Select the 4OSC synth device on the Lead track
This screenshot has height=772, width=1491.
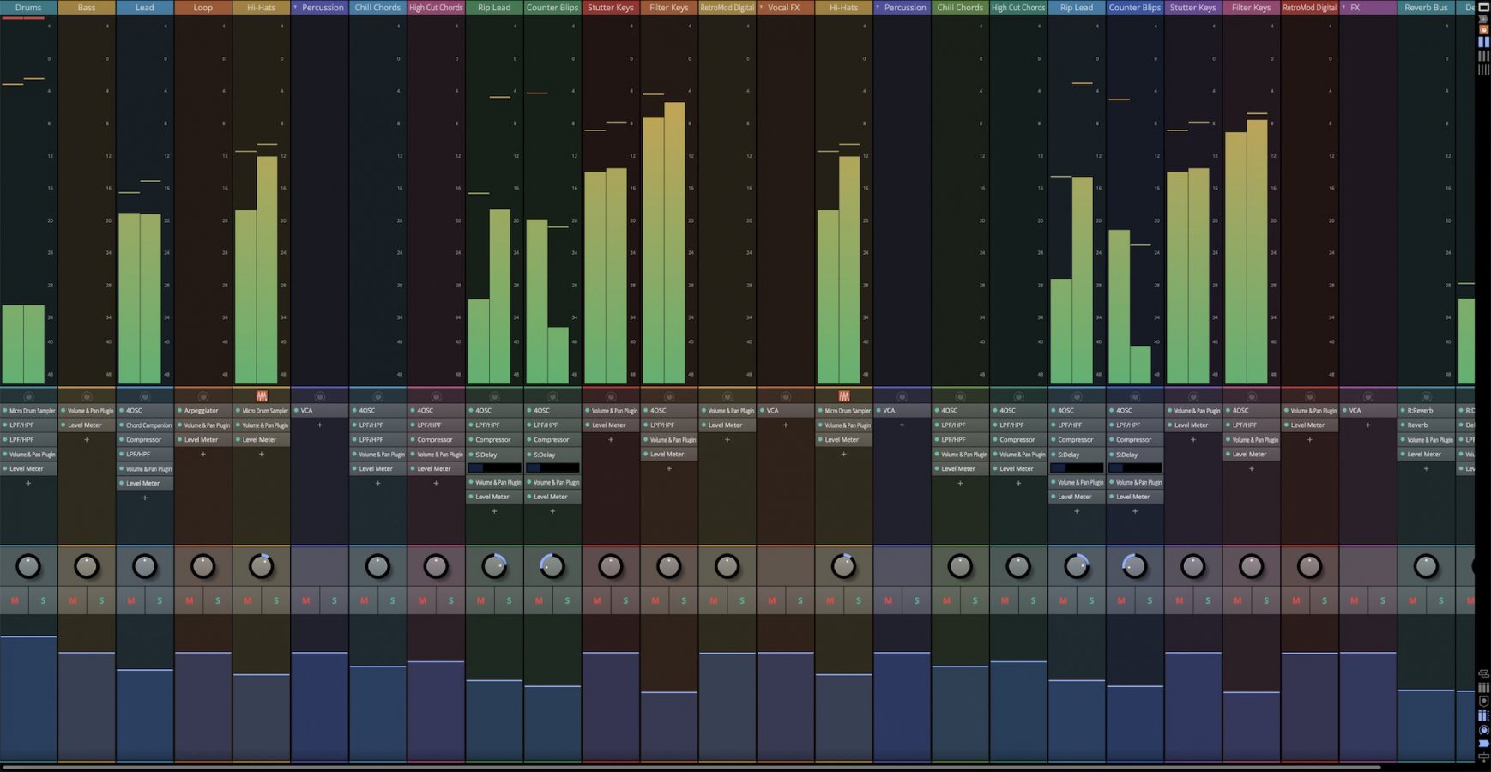tap(144, 410)
